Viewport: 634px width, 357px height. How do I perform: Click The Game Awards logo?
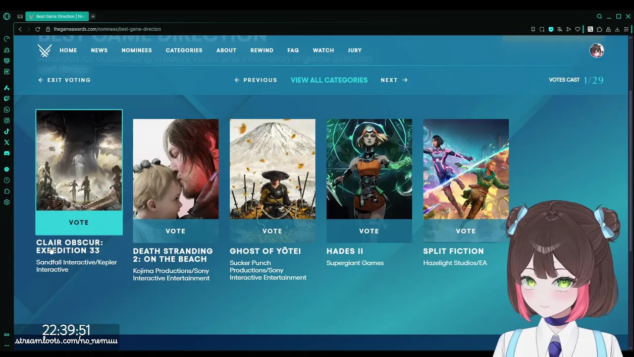[x=45, y=51]
